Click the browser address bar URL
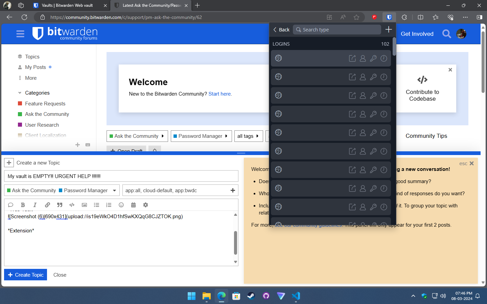 point(126,17)
